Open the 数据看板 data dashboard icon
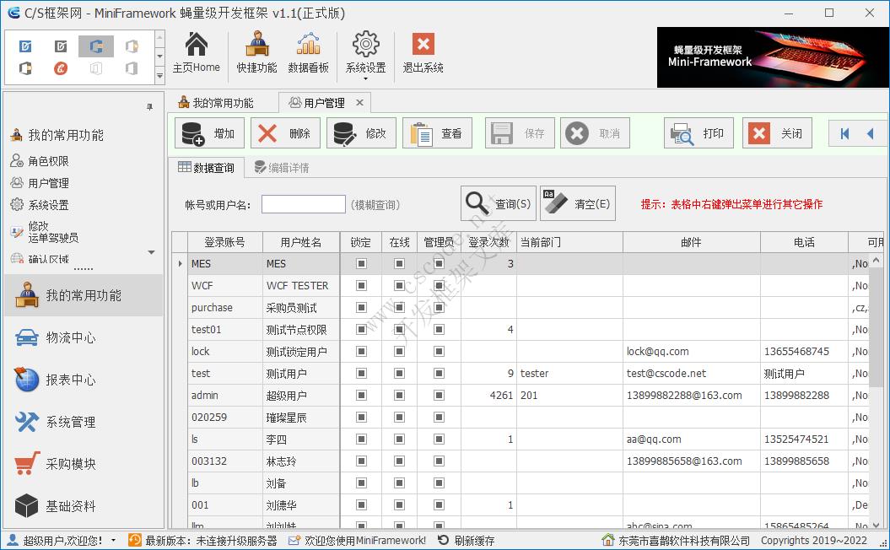This screenshot has height=550, width=890. pos(309,52)
